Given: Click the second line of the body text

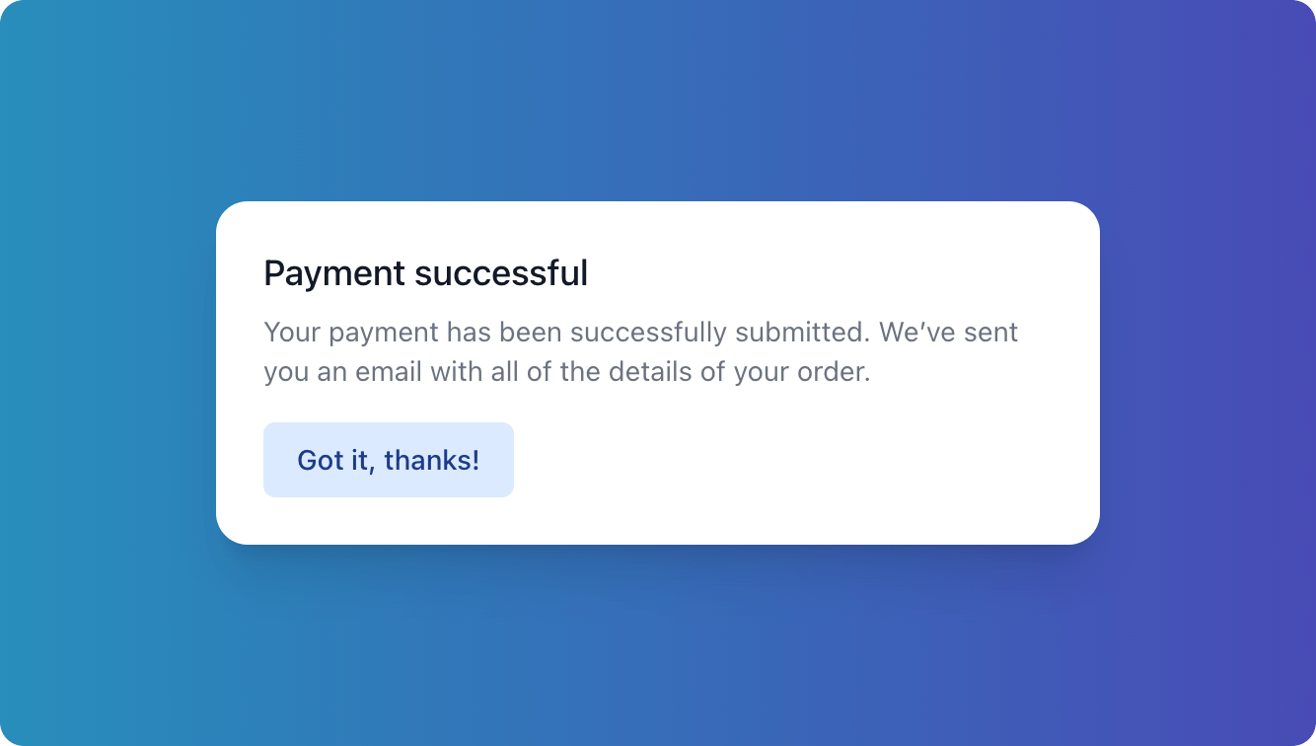Looking at the screenshot, I should [566, 372].
